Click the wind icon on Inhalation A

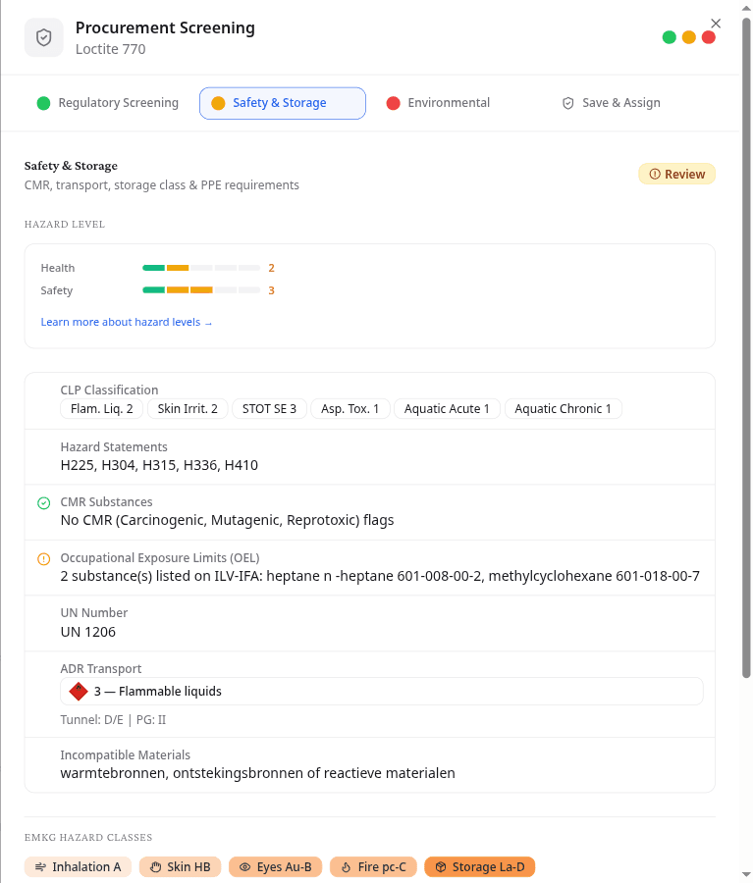coord(40,867)
